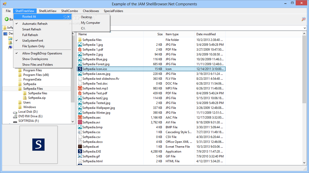Viewport: 309px width, 173px height.
Task: Open the ShellListView menu
Action: (x=48, y=11)
